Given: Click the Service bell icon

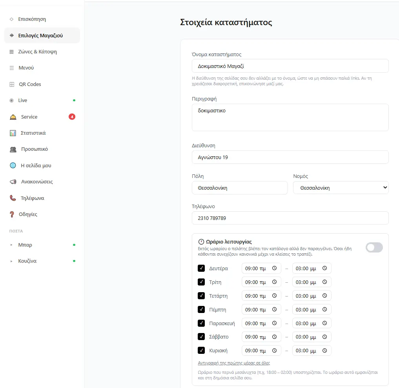Looking at the screenshot, I should click(13, 117).
